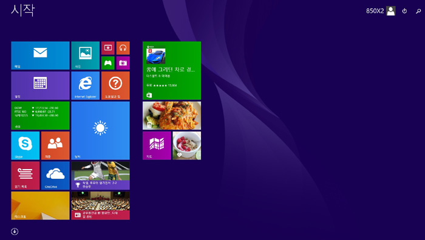Viewport: 425px width, 240px height.
Task: Click the user account avatar picture
Action: [391, 11]
